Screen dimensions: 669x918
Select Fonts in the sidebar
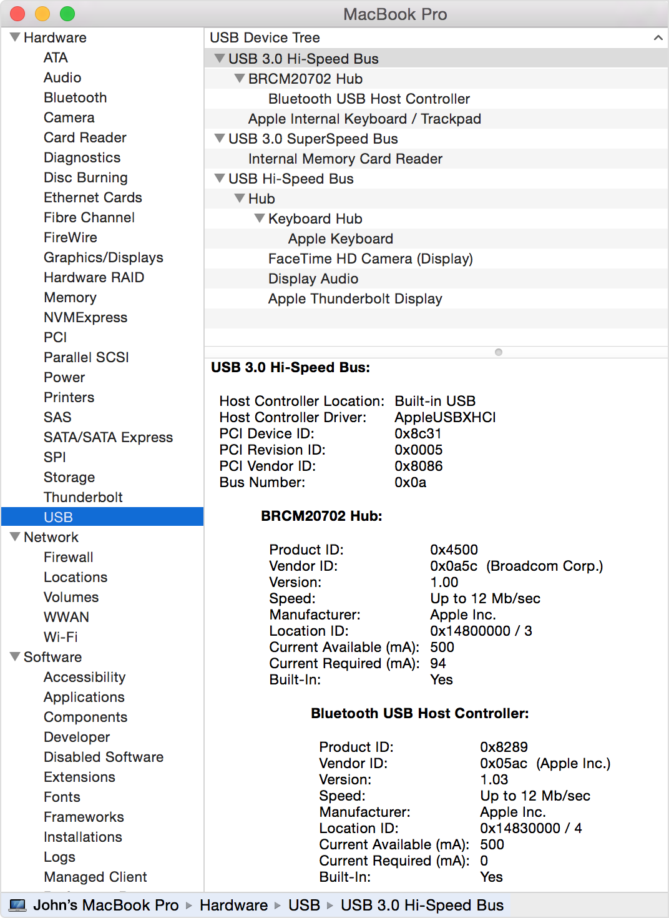point(62,797)
